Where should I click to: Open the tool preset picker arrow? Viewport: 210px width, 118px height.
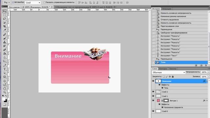pos(9,2)
